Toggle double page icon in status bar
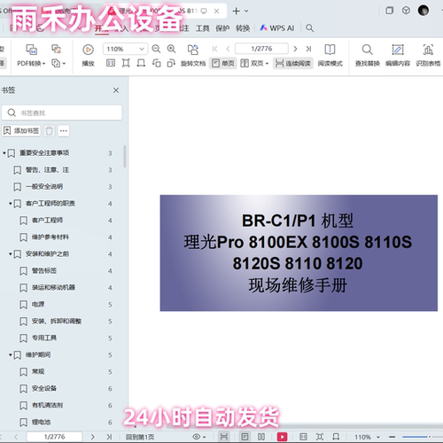This screenshot has height=443, width=443. point(261,437)
